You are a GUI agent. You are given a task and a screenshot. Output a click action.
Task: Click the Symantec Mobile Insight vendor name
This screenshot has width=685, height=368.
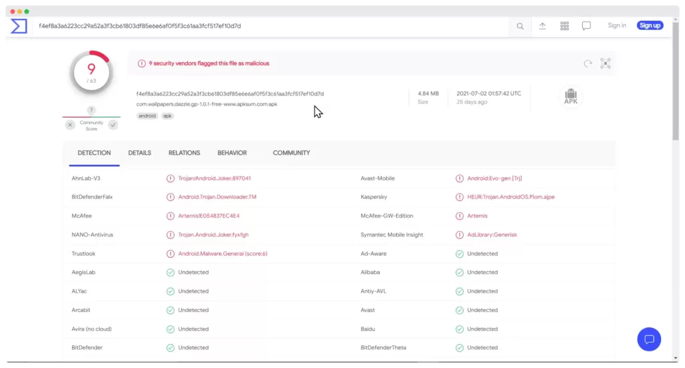(392, 234)
